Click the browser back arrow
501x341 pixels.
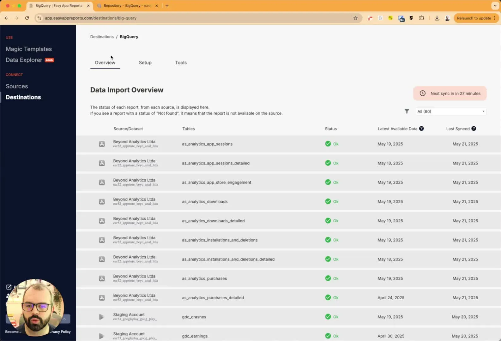(6, 18)
